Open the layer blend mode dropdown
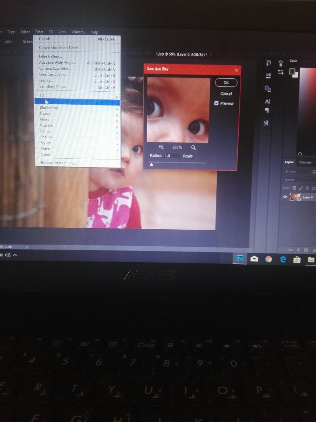The width and height of the screenshot is (316, 422). pyautogui.click(x=298, y=180)
